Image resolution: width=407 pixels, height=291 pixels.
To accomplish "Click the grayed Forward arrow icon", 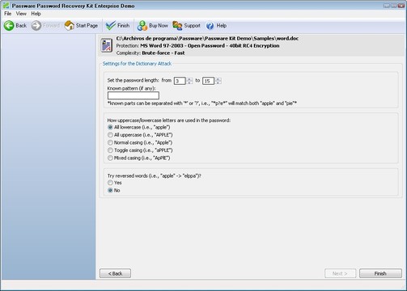I will [36, 26].
